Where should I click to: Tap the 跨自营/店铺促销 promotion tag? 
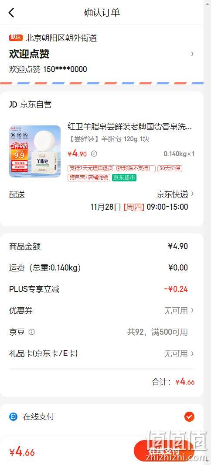(89, 177)
